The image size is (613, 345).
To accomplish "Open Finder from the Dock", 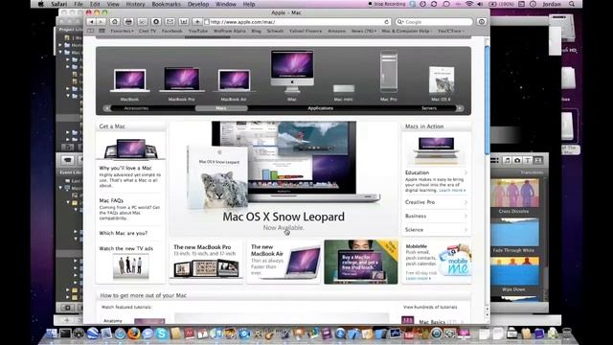I will 51,333.
